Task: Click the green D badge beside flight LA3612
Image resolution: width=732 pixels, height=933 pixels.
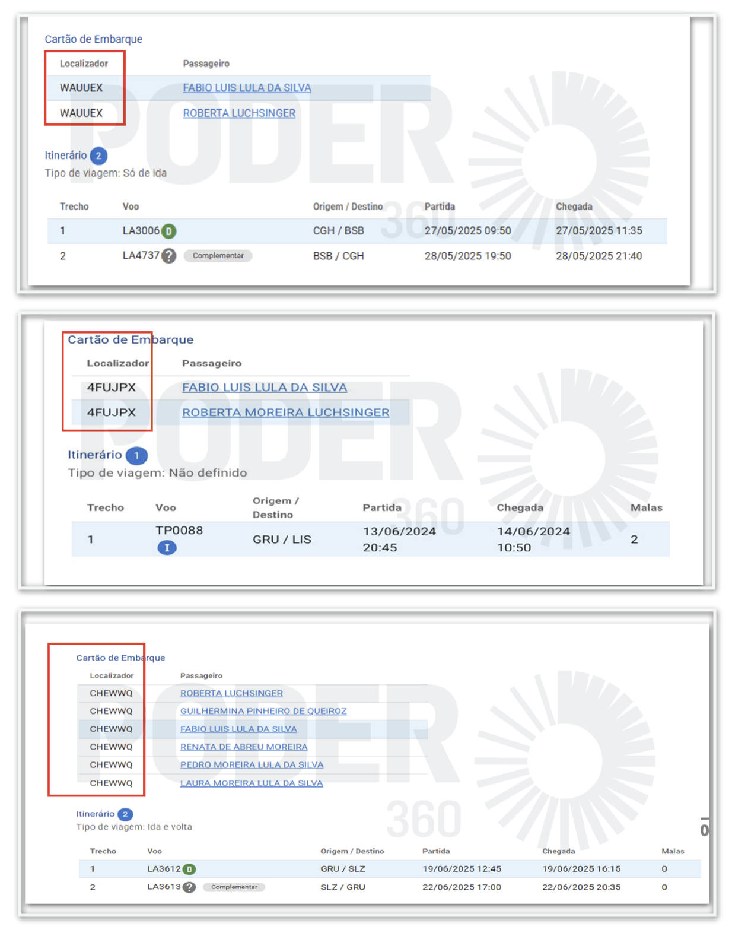Action: [189, 869]
